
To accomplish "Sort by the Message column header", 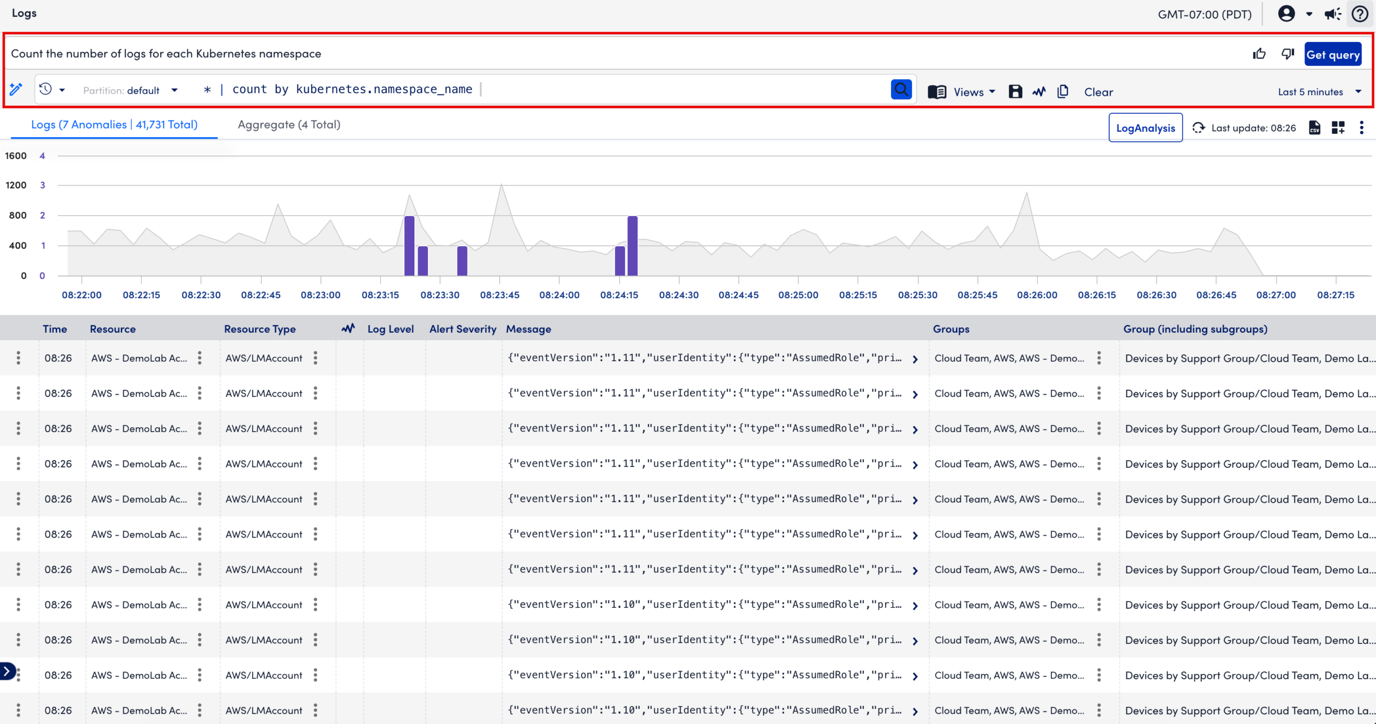I will point(528,329).
